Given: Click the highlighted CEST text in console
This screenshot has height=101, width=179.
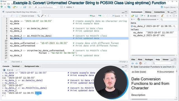Looking at the screenshot, I should pos(38,93).
